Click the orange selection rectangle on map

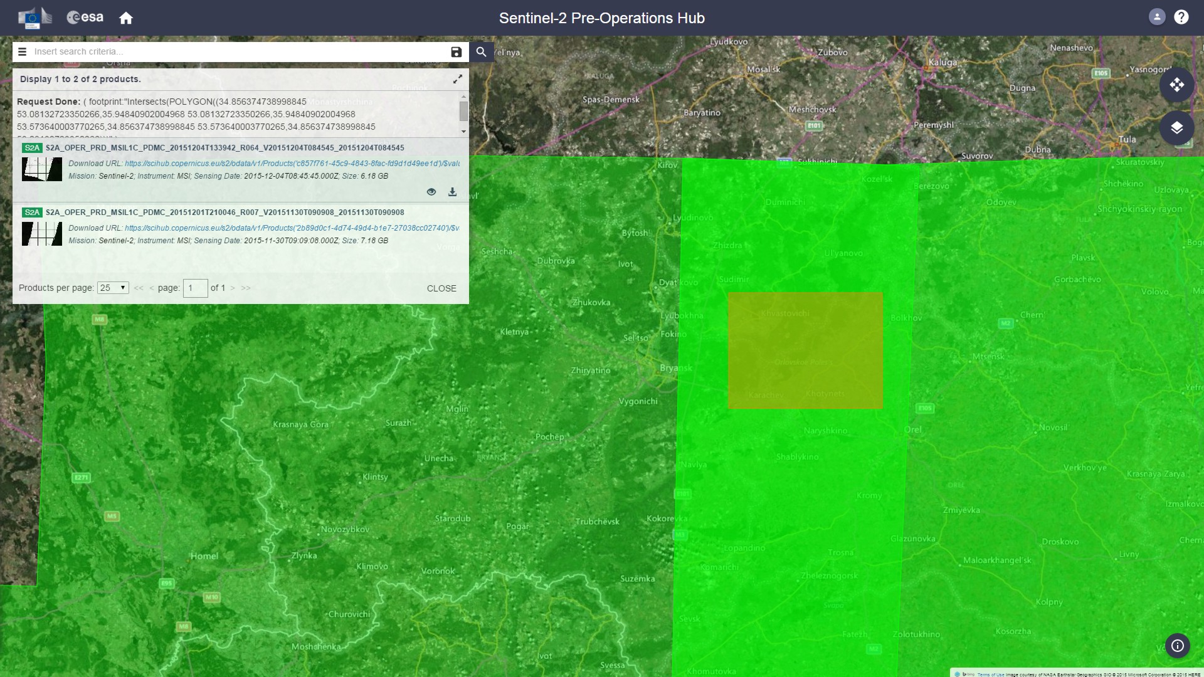805,350
